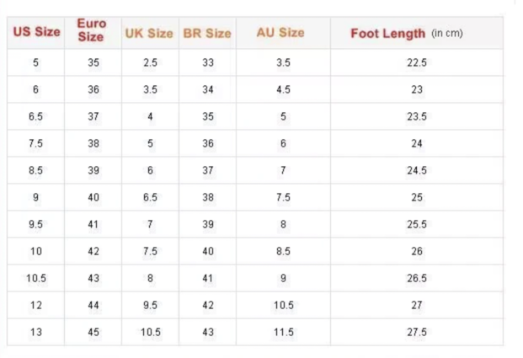Screen dimensions: 523x358
Task: Select AU size 11.5 cell
Action: pyautogui.click(x=283, y=332)
